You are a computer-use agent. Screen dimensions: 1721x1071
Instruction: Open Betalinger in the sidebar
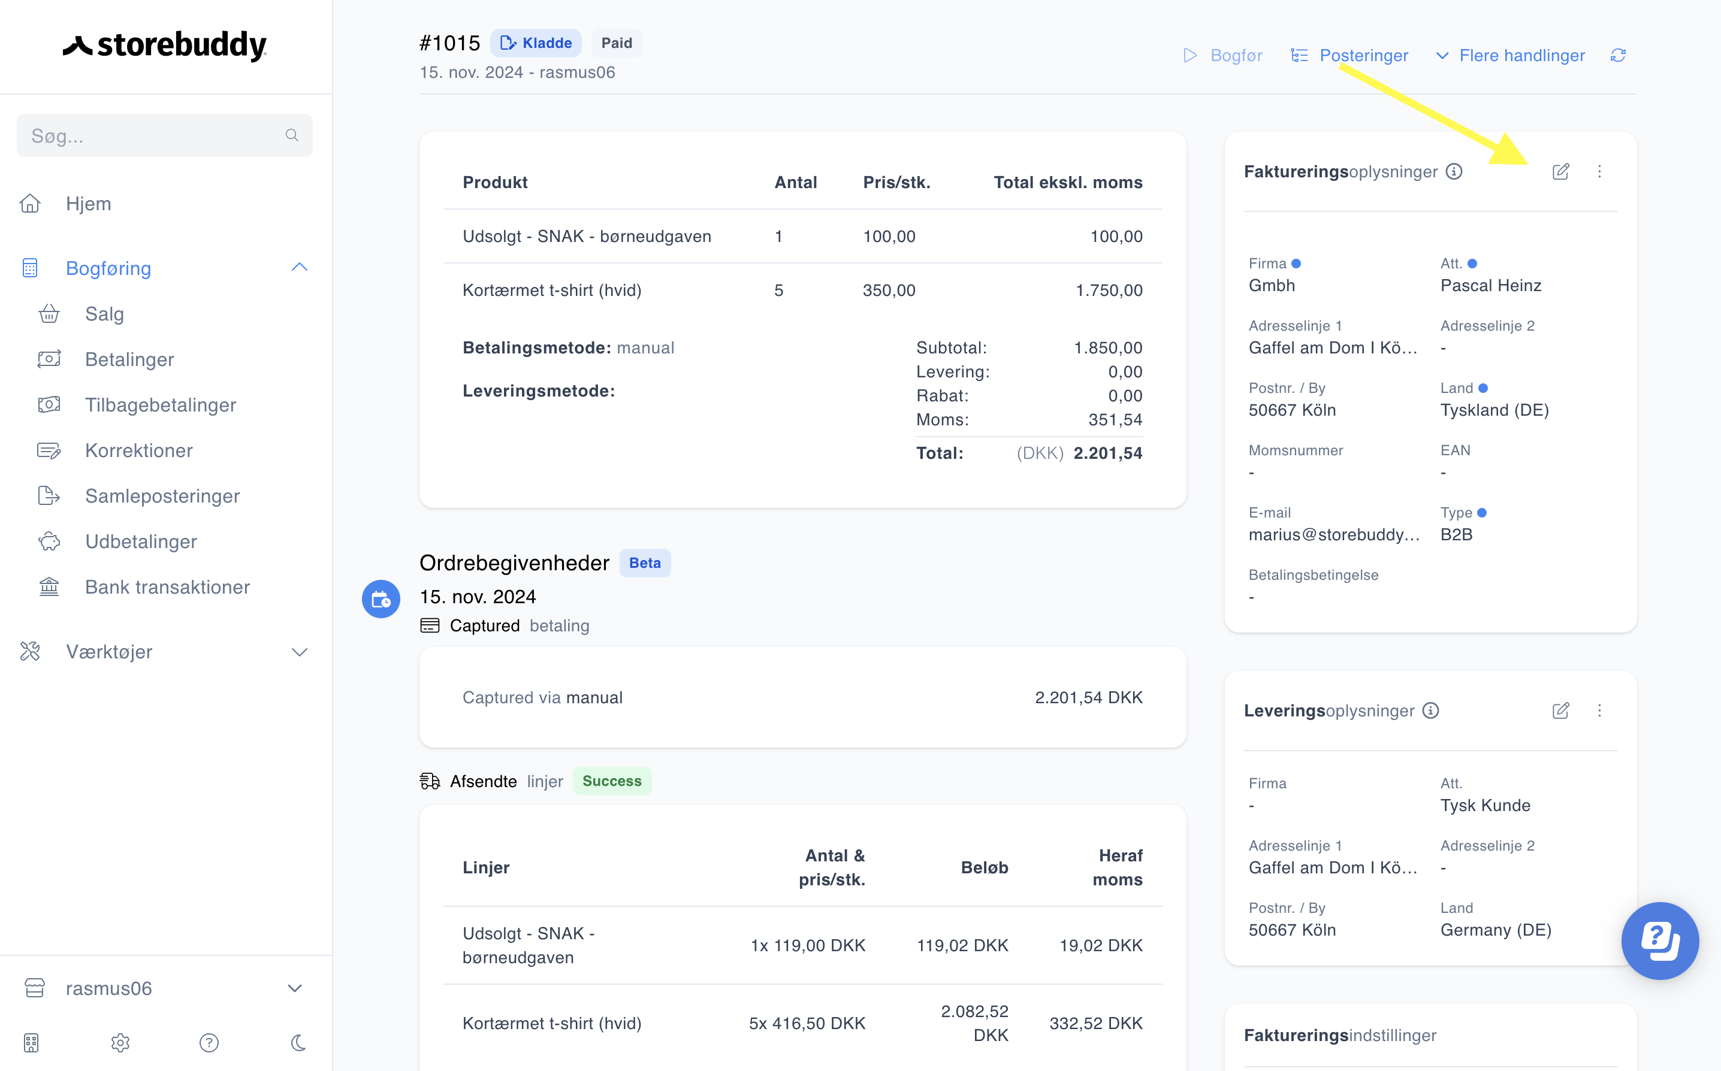pos(129,359)
